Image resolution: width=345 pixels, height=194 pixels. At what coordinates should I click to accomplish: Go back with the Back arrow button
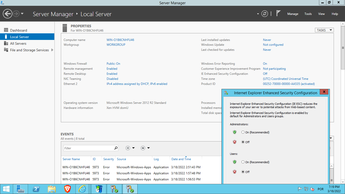[8, 14]
